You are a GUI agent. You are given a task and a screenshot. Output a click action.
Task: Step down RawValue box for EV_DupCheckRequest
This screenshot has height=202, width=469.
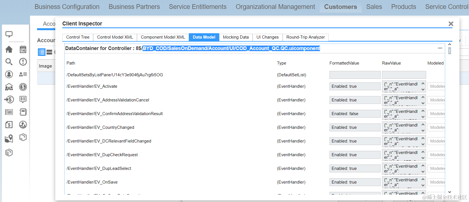[x=423, y=158]
